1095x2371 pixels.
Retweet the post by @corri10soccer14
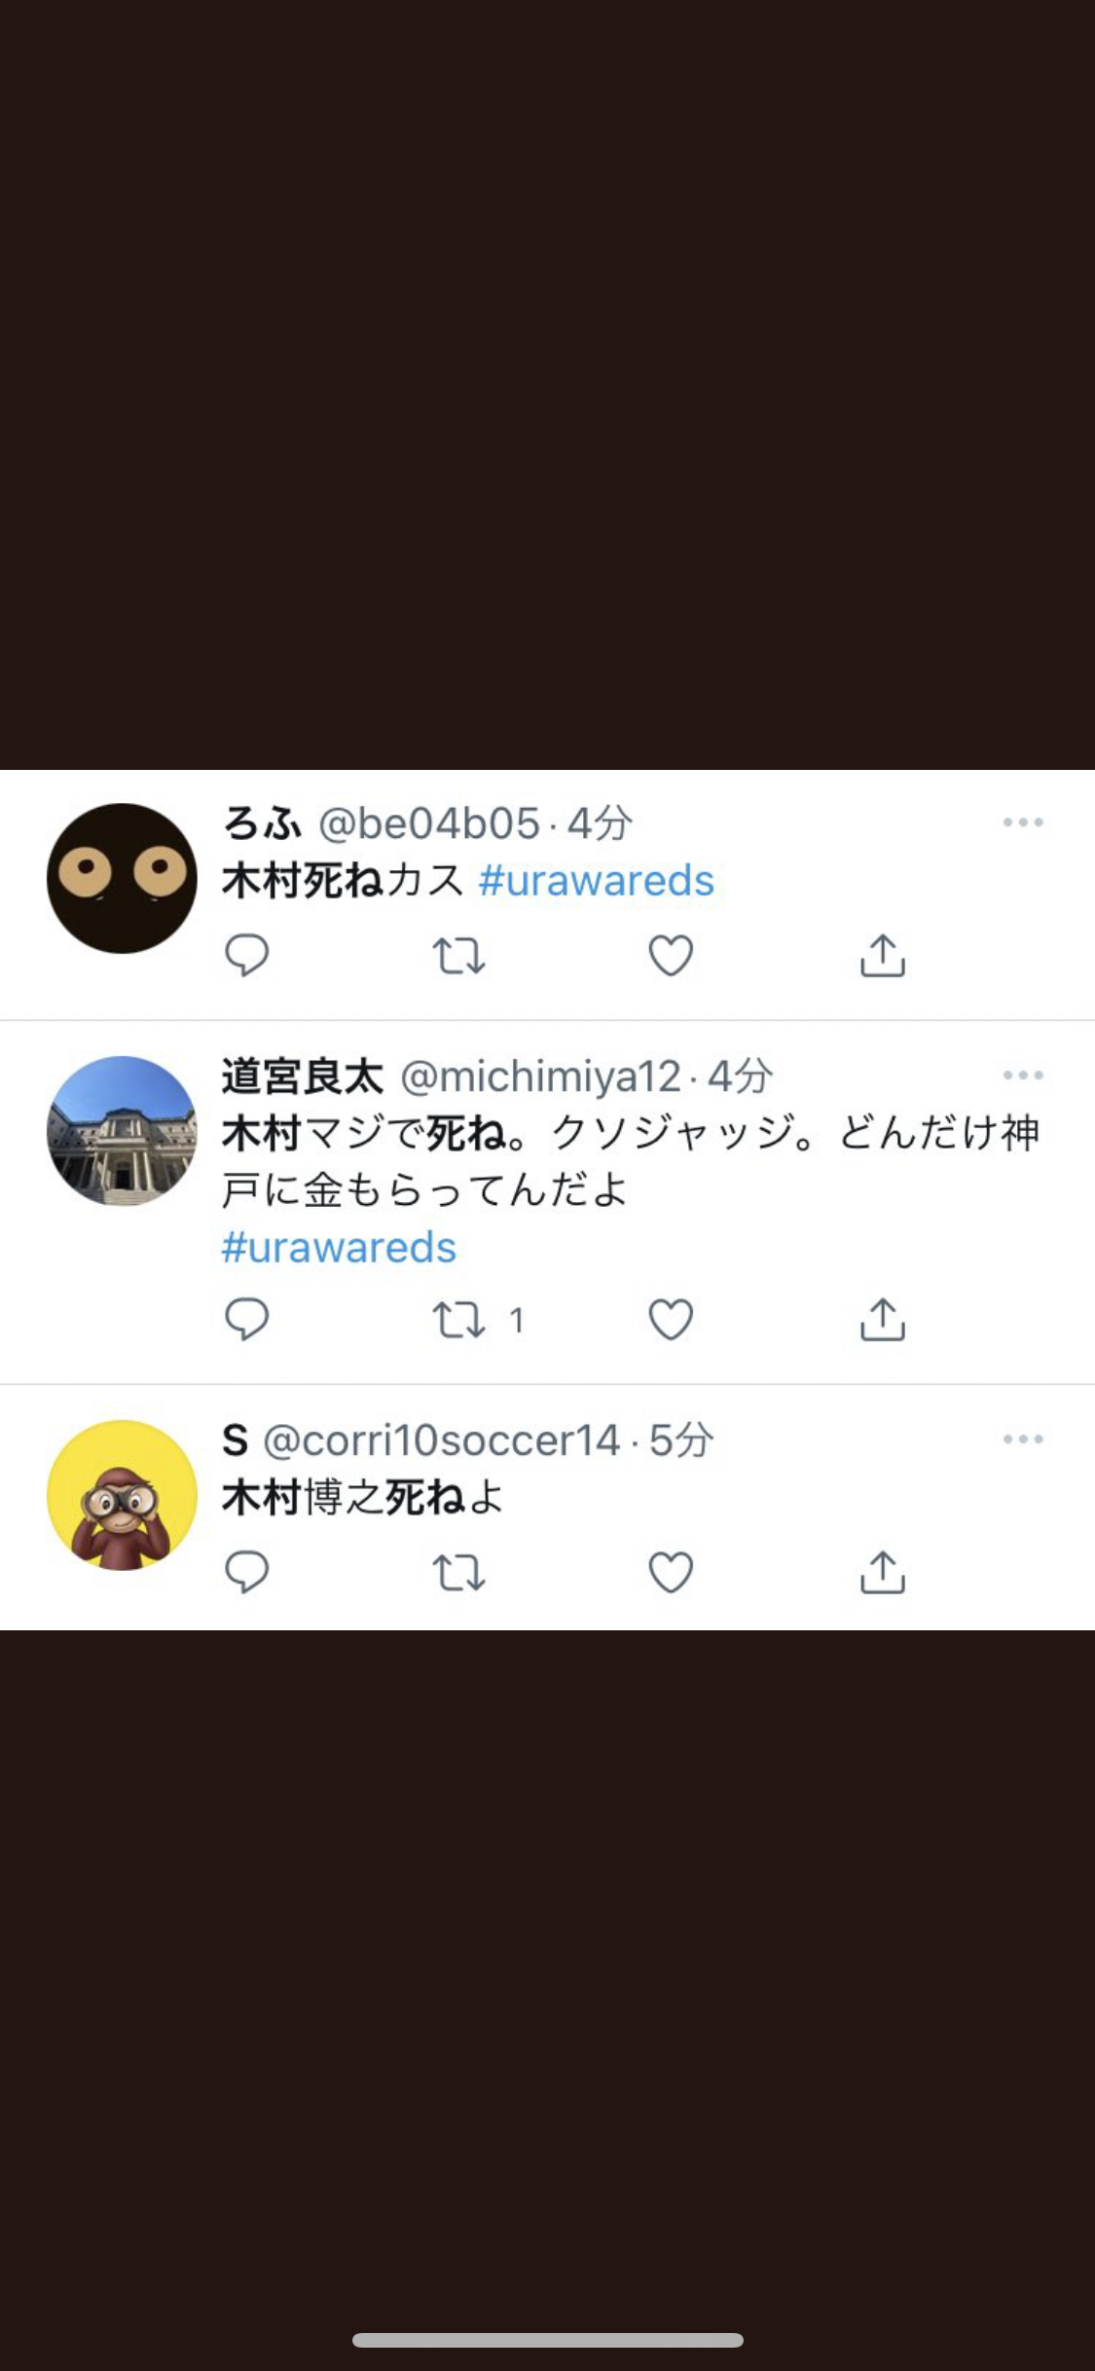458,1572
